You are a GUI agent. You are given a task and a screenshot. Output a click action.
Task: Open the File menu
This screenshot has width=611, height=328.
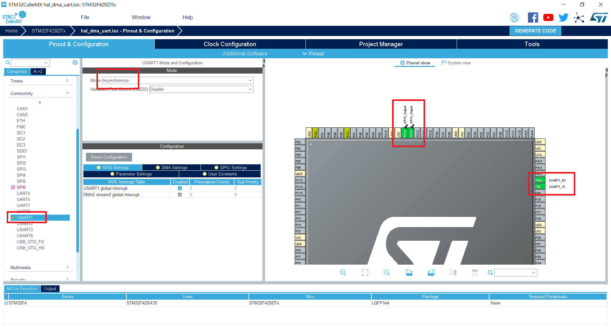tap(85, 17)
